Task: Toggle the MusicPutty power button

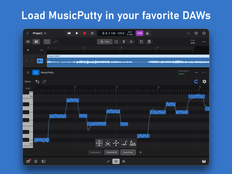Action: point(36,72)
